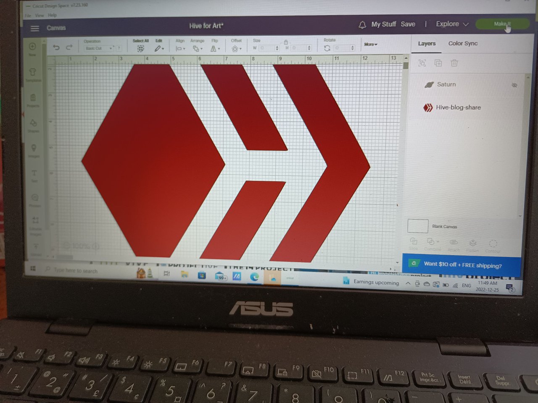Open Editable Images in the sidebar
The image size is (538, 403).
35,226
